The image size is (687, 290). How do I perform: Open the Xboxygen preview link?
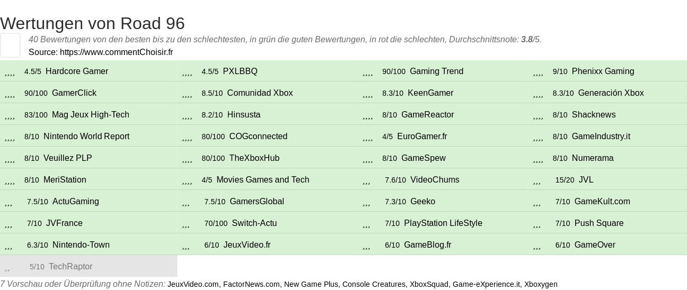click(541, 284)
